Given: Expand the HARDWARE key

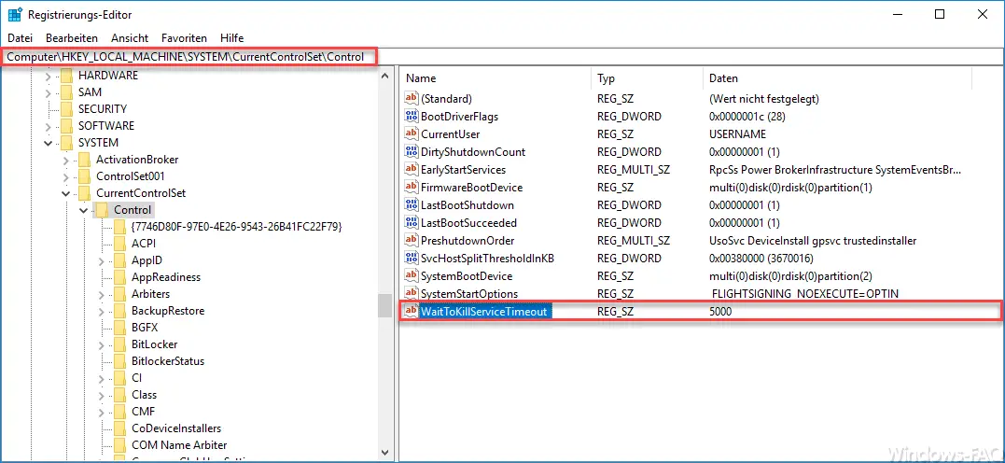Looking at the screenshot, I should pos(49,76).
